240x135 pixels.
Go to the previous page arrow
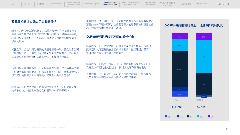click(x=219, y=4)
